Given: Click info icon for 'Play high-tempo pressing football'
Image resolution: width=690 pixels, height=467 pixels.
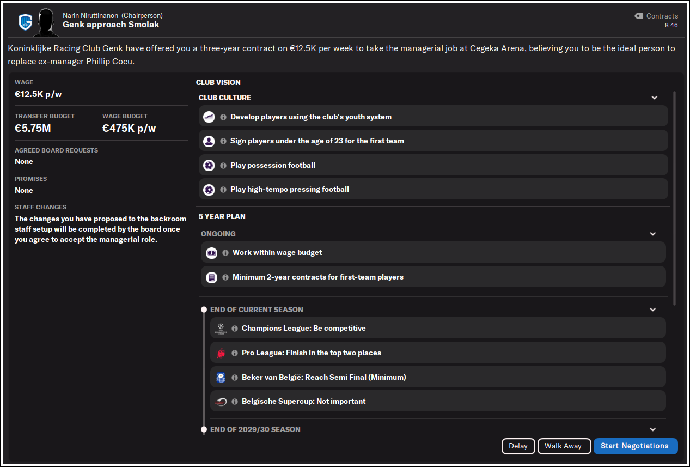Looking at the screenshot, I should coord(223,190).
